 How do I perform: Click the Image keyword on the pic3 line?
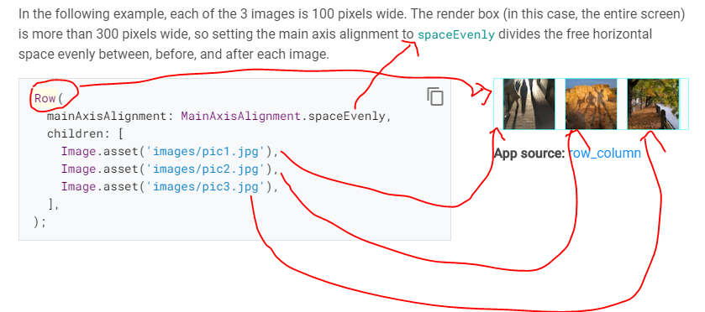(79, 187)
